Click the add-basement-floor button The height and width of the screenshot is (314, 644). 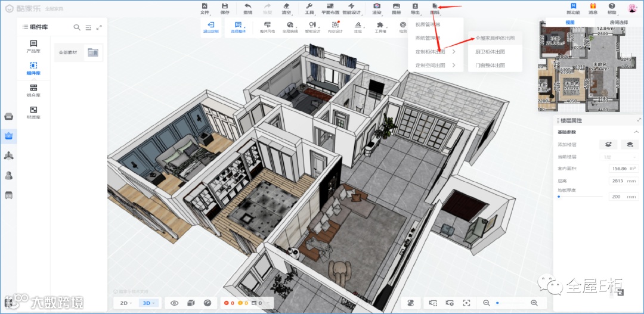click(x=630, y=144)
